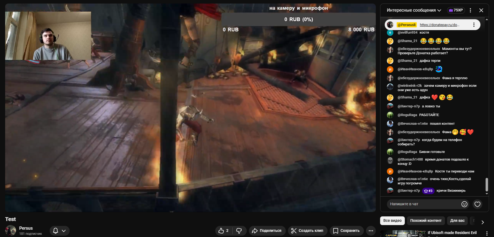Click the @winkwink-r2k avatar in chat
Screen dimensions: 494x237
point(390,87)
